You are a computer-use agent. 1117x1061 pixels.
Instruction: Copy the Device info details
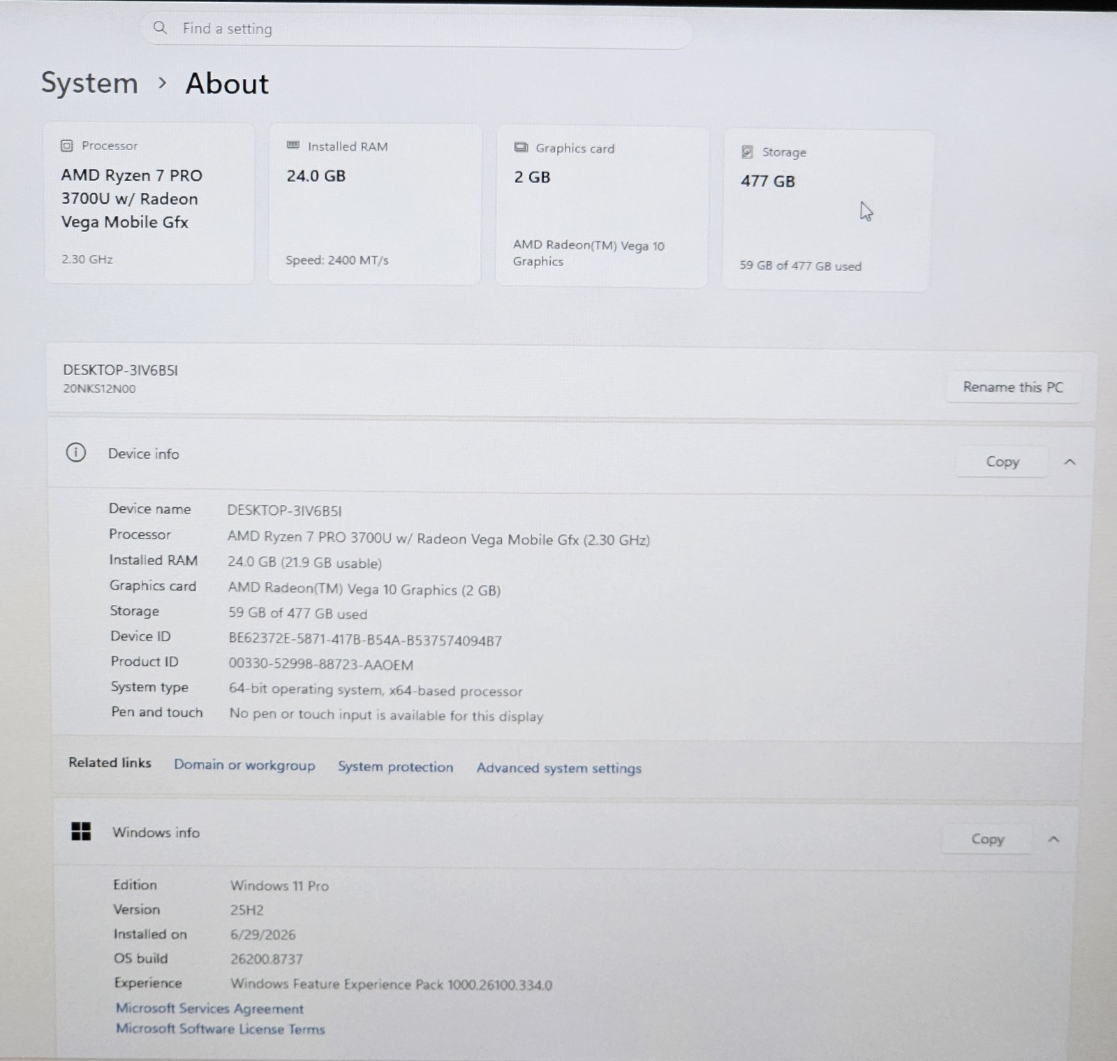click(x=1003, y=462)
